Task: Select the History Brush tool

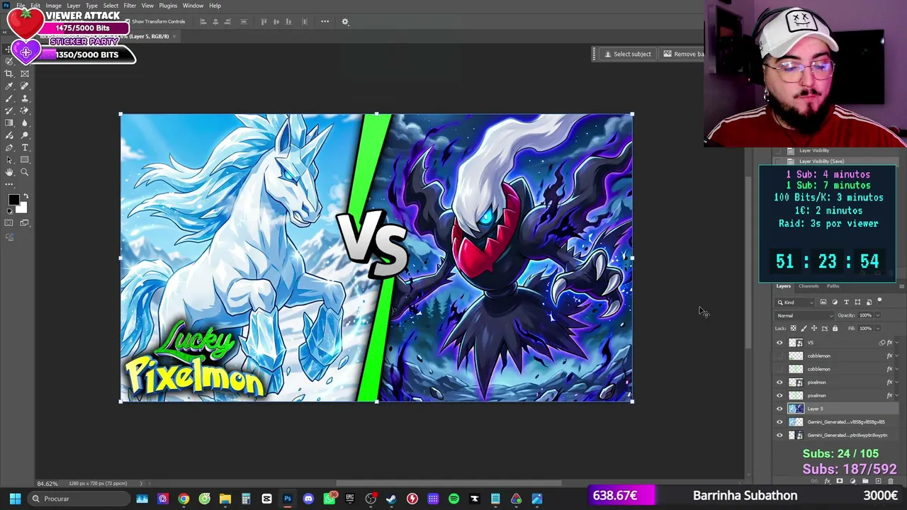Action: [x=9, y=110]
